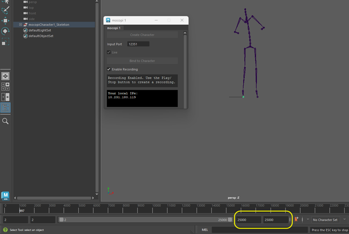The height and width of the screenshot is (234, 349).
Task: Click the Create Character button
Action: 142,35
